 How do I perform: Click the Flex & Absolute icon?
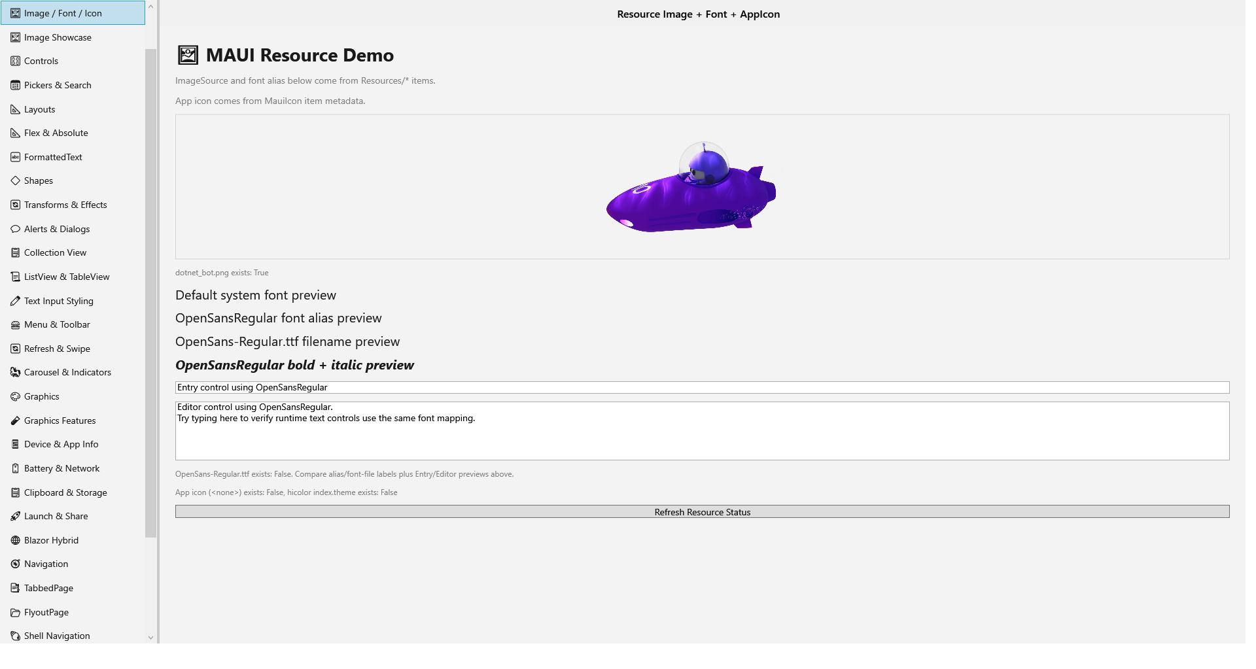click(x=15, y=133)
